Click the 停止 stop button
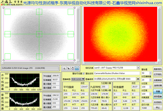This screenshot has width=163, height=111. coord(158,107)
